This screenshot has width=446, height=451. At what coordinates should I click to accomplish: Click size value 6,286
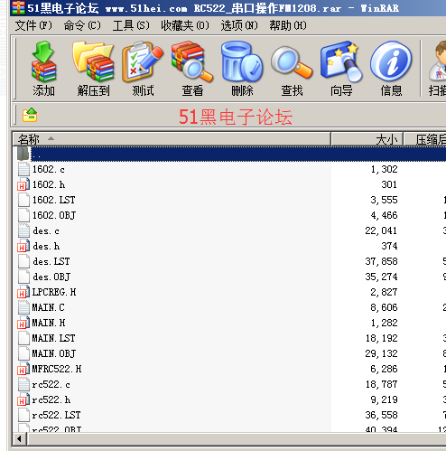click(x=384, y=369)
